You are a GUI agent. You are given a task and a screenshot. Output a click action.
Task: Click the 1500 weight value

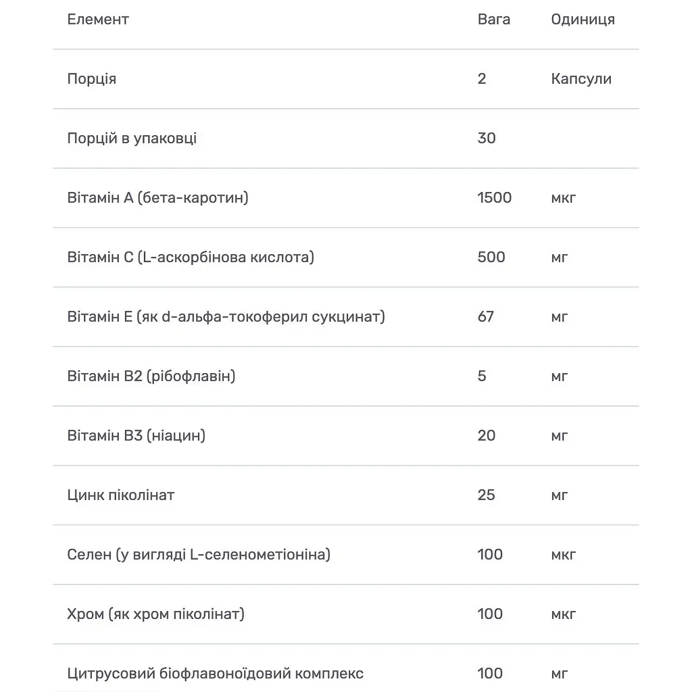[x=495, y=198]
